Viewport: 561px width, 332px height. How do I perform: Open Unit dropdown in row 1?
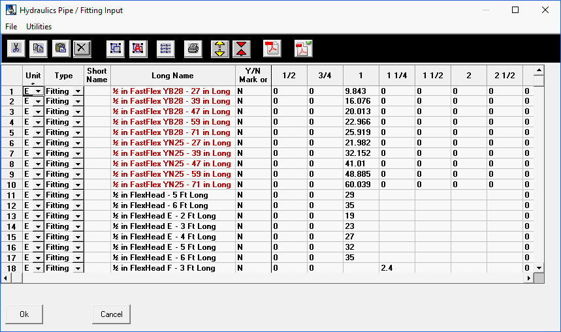38,91
